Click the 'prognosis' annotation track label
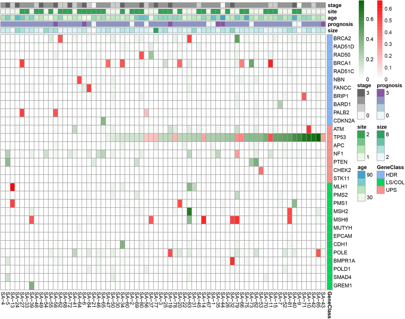405x319 pixels. (340, 24)
